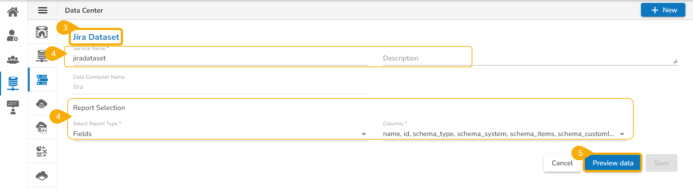
Task: Open the user settings icon with gear
Action: [13, 35]
